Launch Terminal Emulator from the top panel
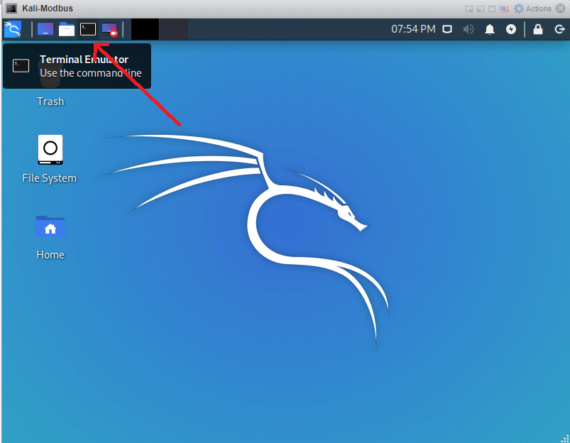Image resolution: width=570 pixels, height=443 pixels. pos(87,29)
